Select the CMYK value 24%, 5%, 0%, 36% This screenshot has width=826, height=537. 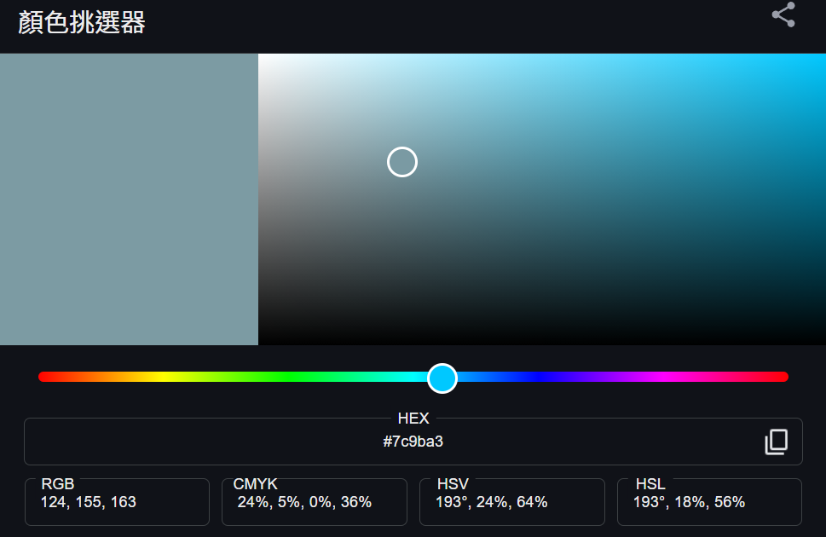[x=304, y=502]
